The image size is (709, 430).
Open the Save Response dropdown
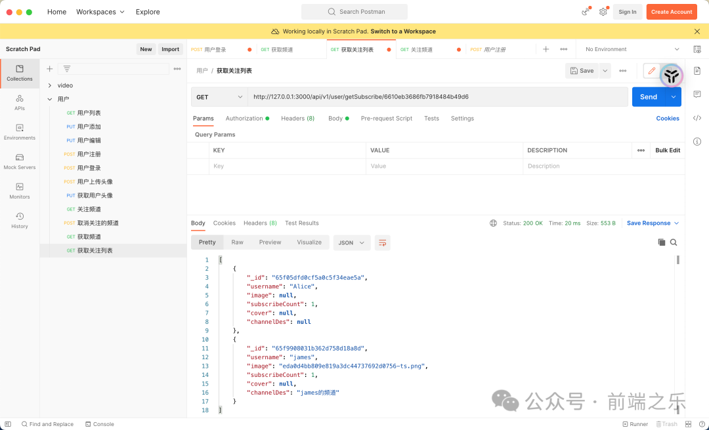653,223
